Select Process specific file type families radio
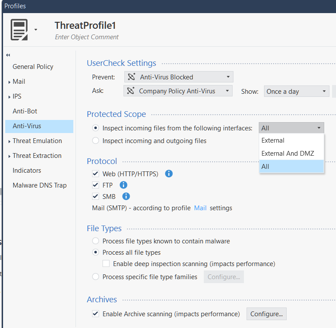This screenshot has height=328, width=336. coord(96,277)
